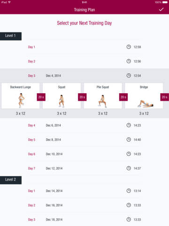Tap the clock icon beside 12:59

tap(129, 47)
